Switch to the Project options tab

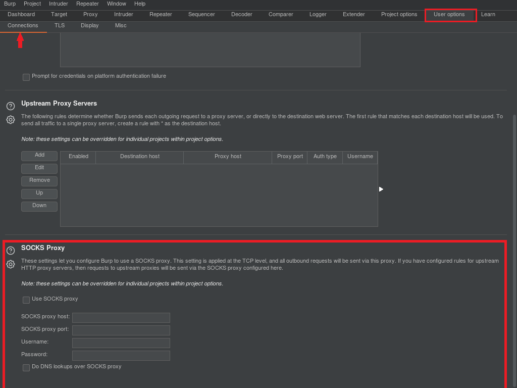click(399, 15)
